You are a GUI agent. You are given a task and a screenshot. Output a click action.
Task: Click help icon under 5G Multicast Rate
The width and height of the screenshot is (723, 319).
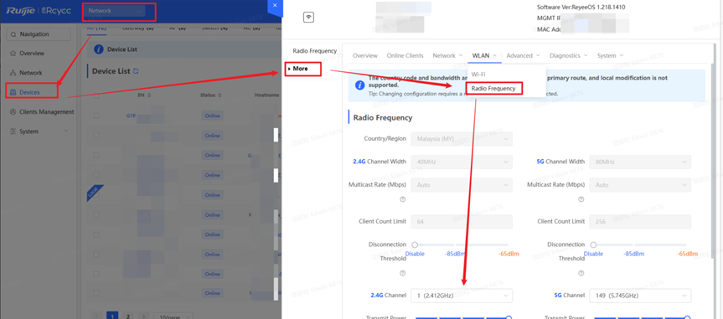(x=581, y=199)
